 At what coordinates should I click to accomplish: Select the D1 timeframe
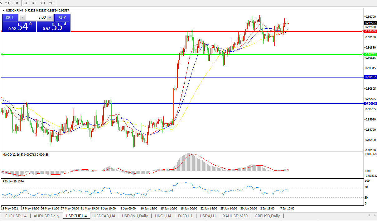click(34, 3)
